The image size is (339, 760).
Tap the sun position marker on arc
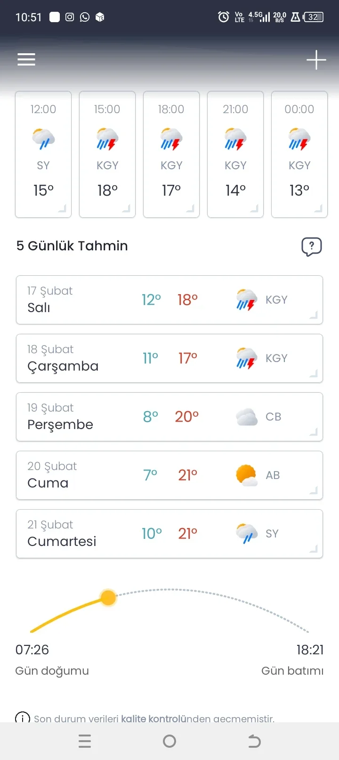pos(108,598)
